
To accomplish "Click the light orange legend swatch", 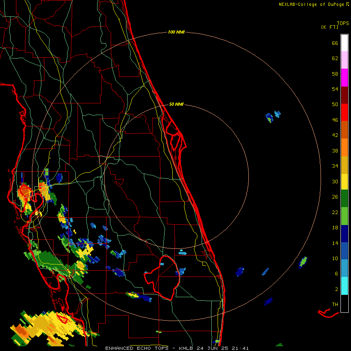I will point(344,147).
